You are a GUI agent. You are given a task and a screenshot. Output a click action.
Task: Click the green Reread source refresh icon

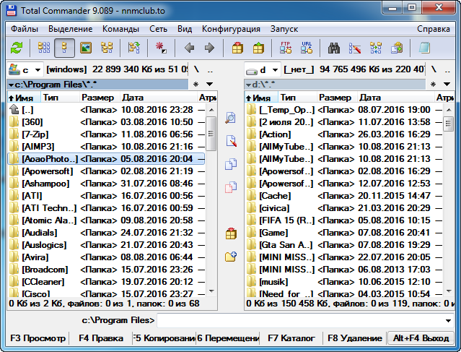17,48
